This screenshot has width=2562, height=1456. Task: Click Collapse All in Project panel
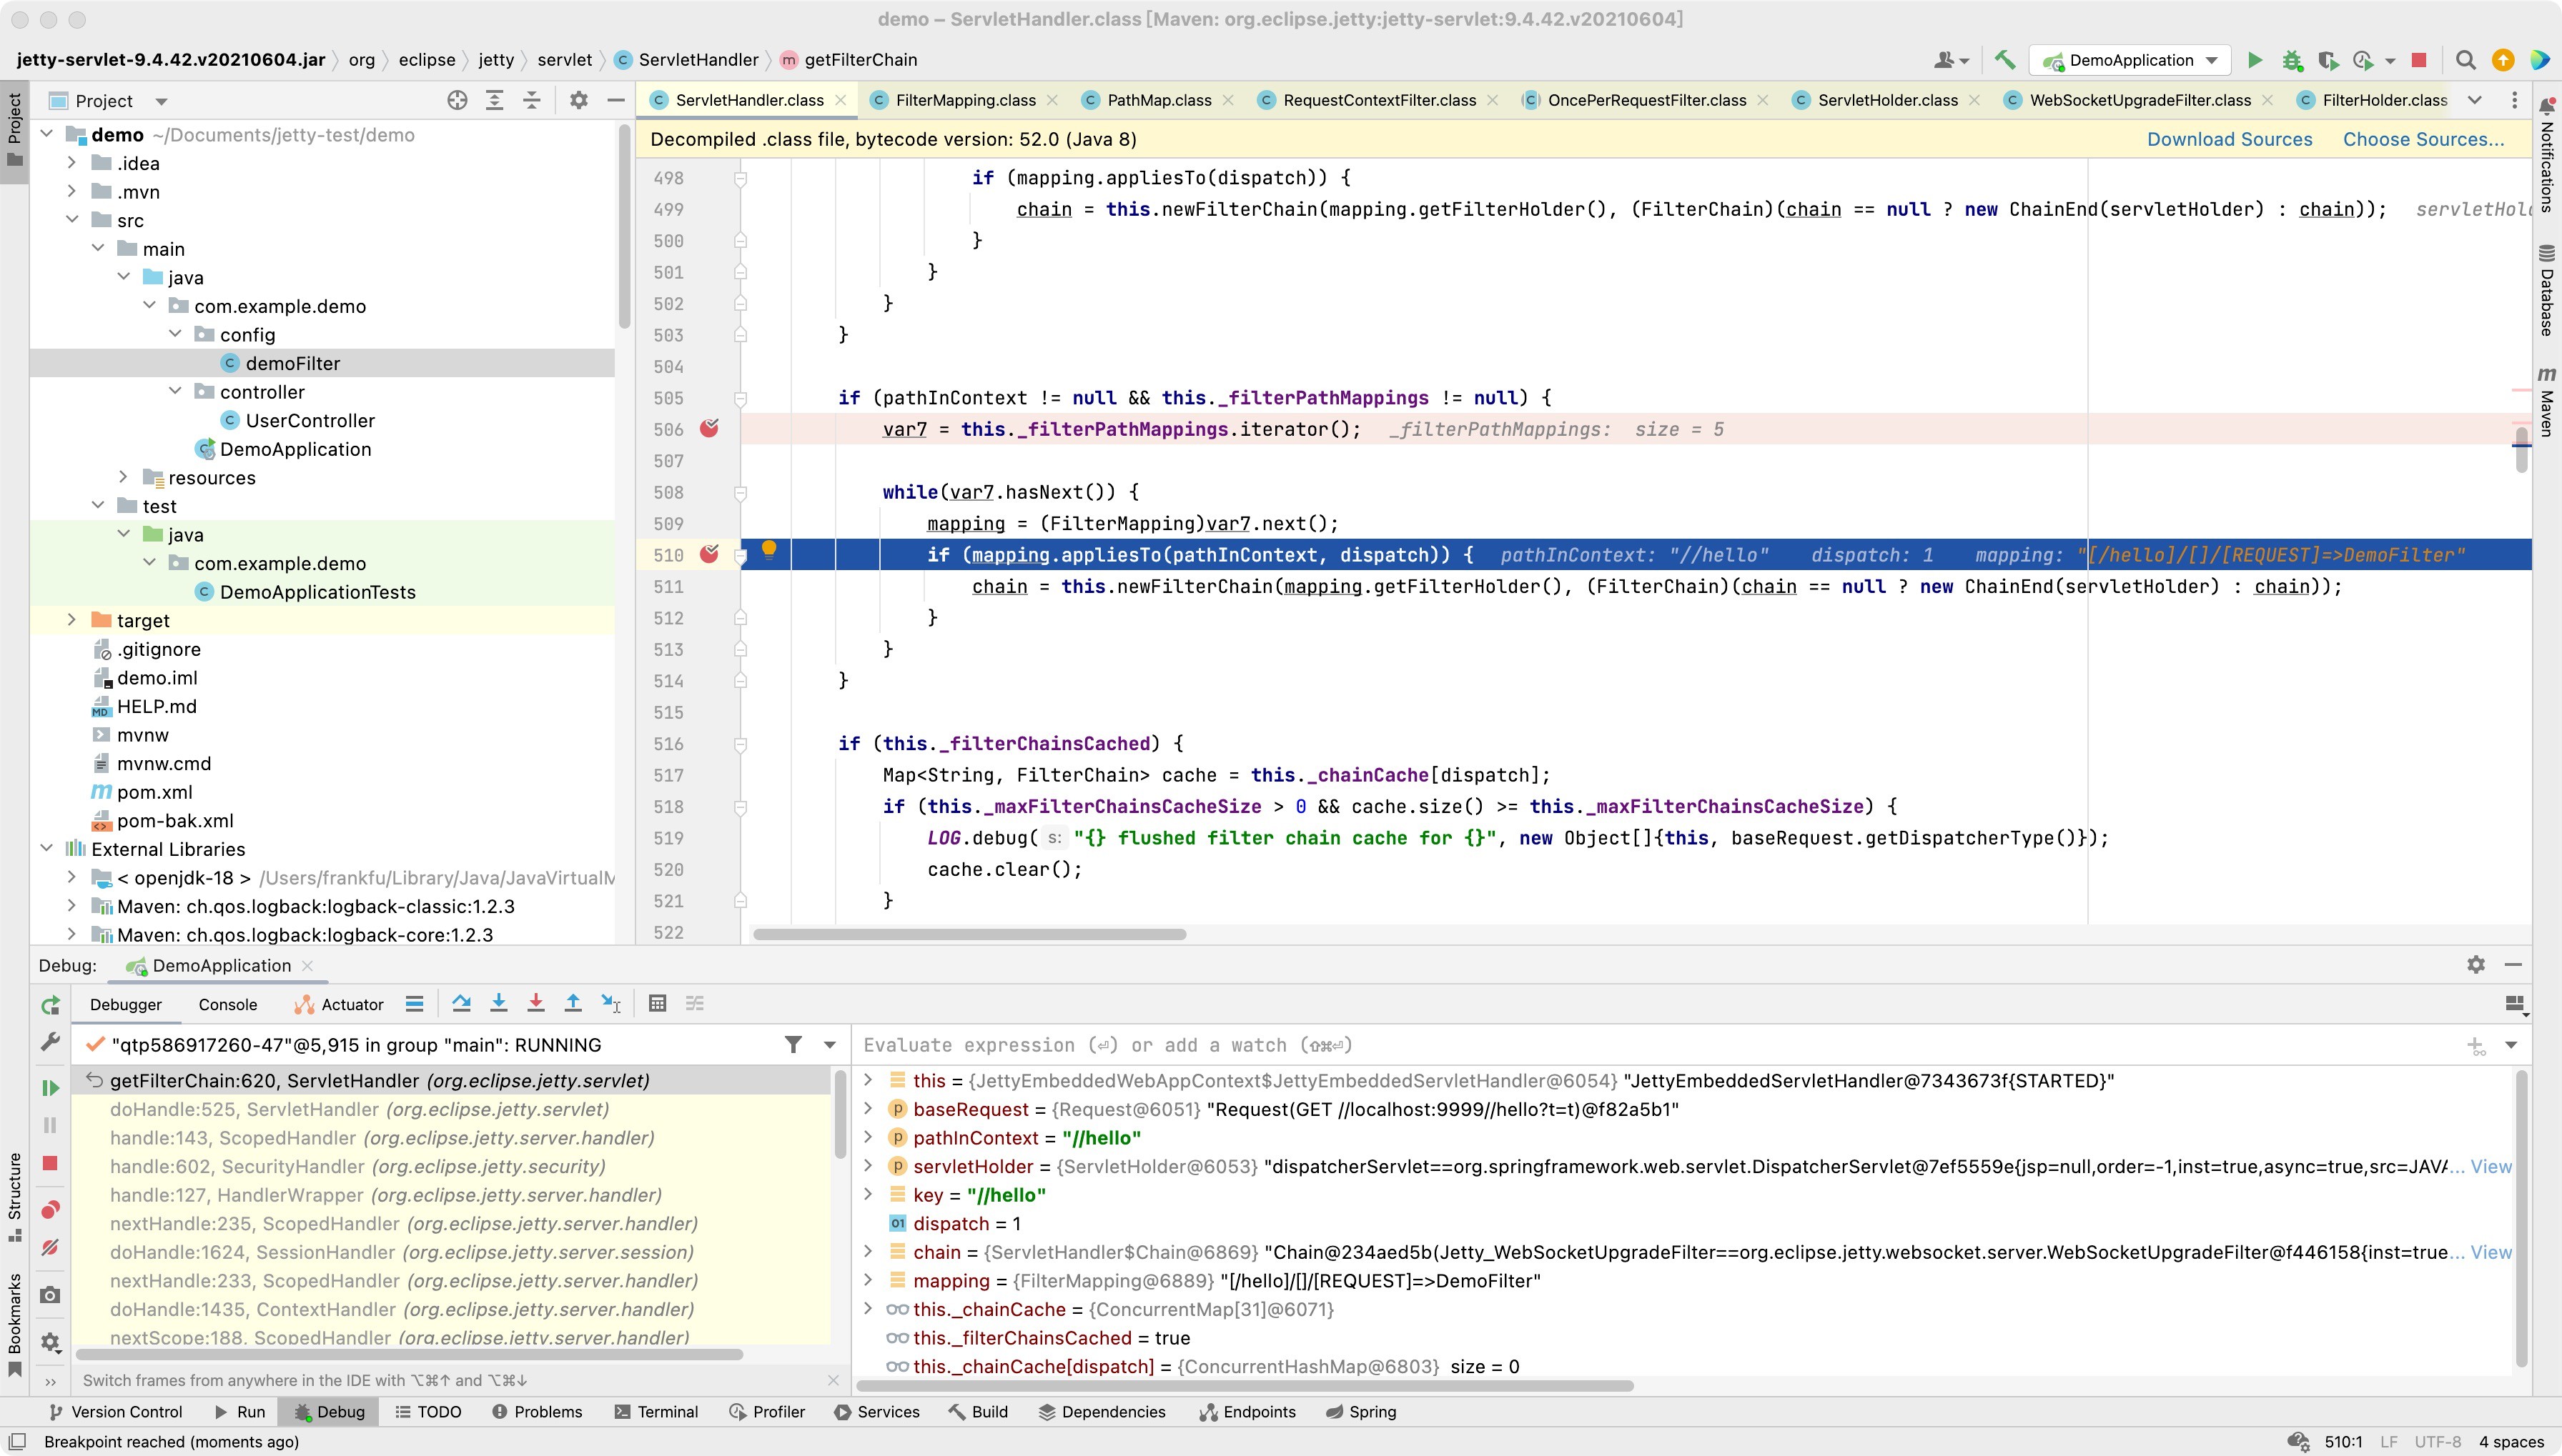coord(531,100)
